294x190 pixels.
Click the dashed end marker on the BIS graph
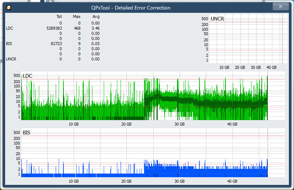268,153
